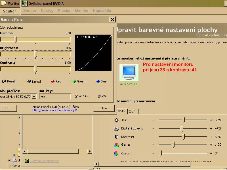Click the Odstín color wheel icon
The height and width of the screenshot is (170, 227).
tap(116, 153)
